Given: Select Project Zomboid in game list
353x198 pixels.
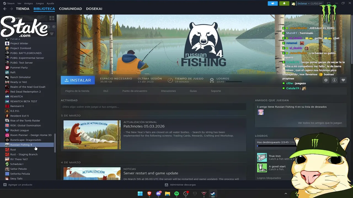Looking at the screenshot, I should tap(21, 48).
